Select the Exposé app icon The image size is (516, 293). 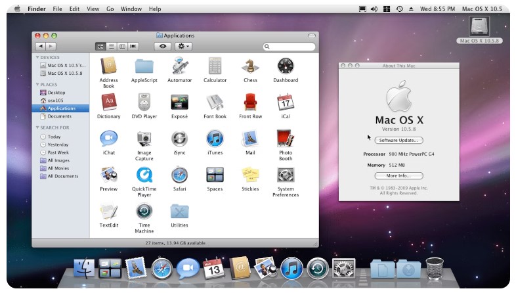click(x=180, y=102)
